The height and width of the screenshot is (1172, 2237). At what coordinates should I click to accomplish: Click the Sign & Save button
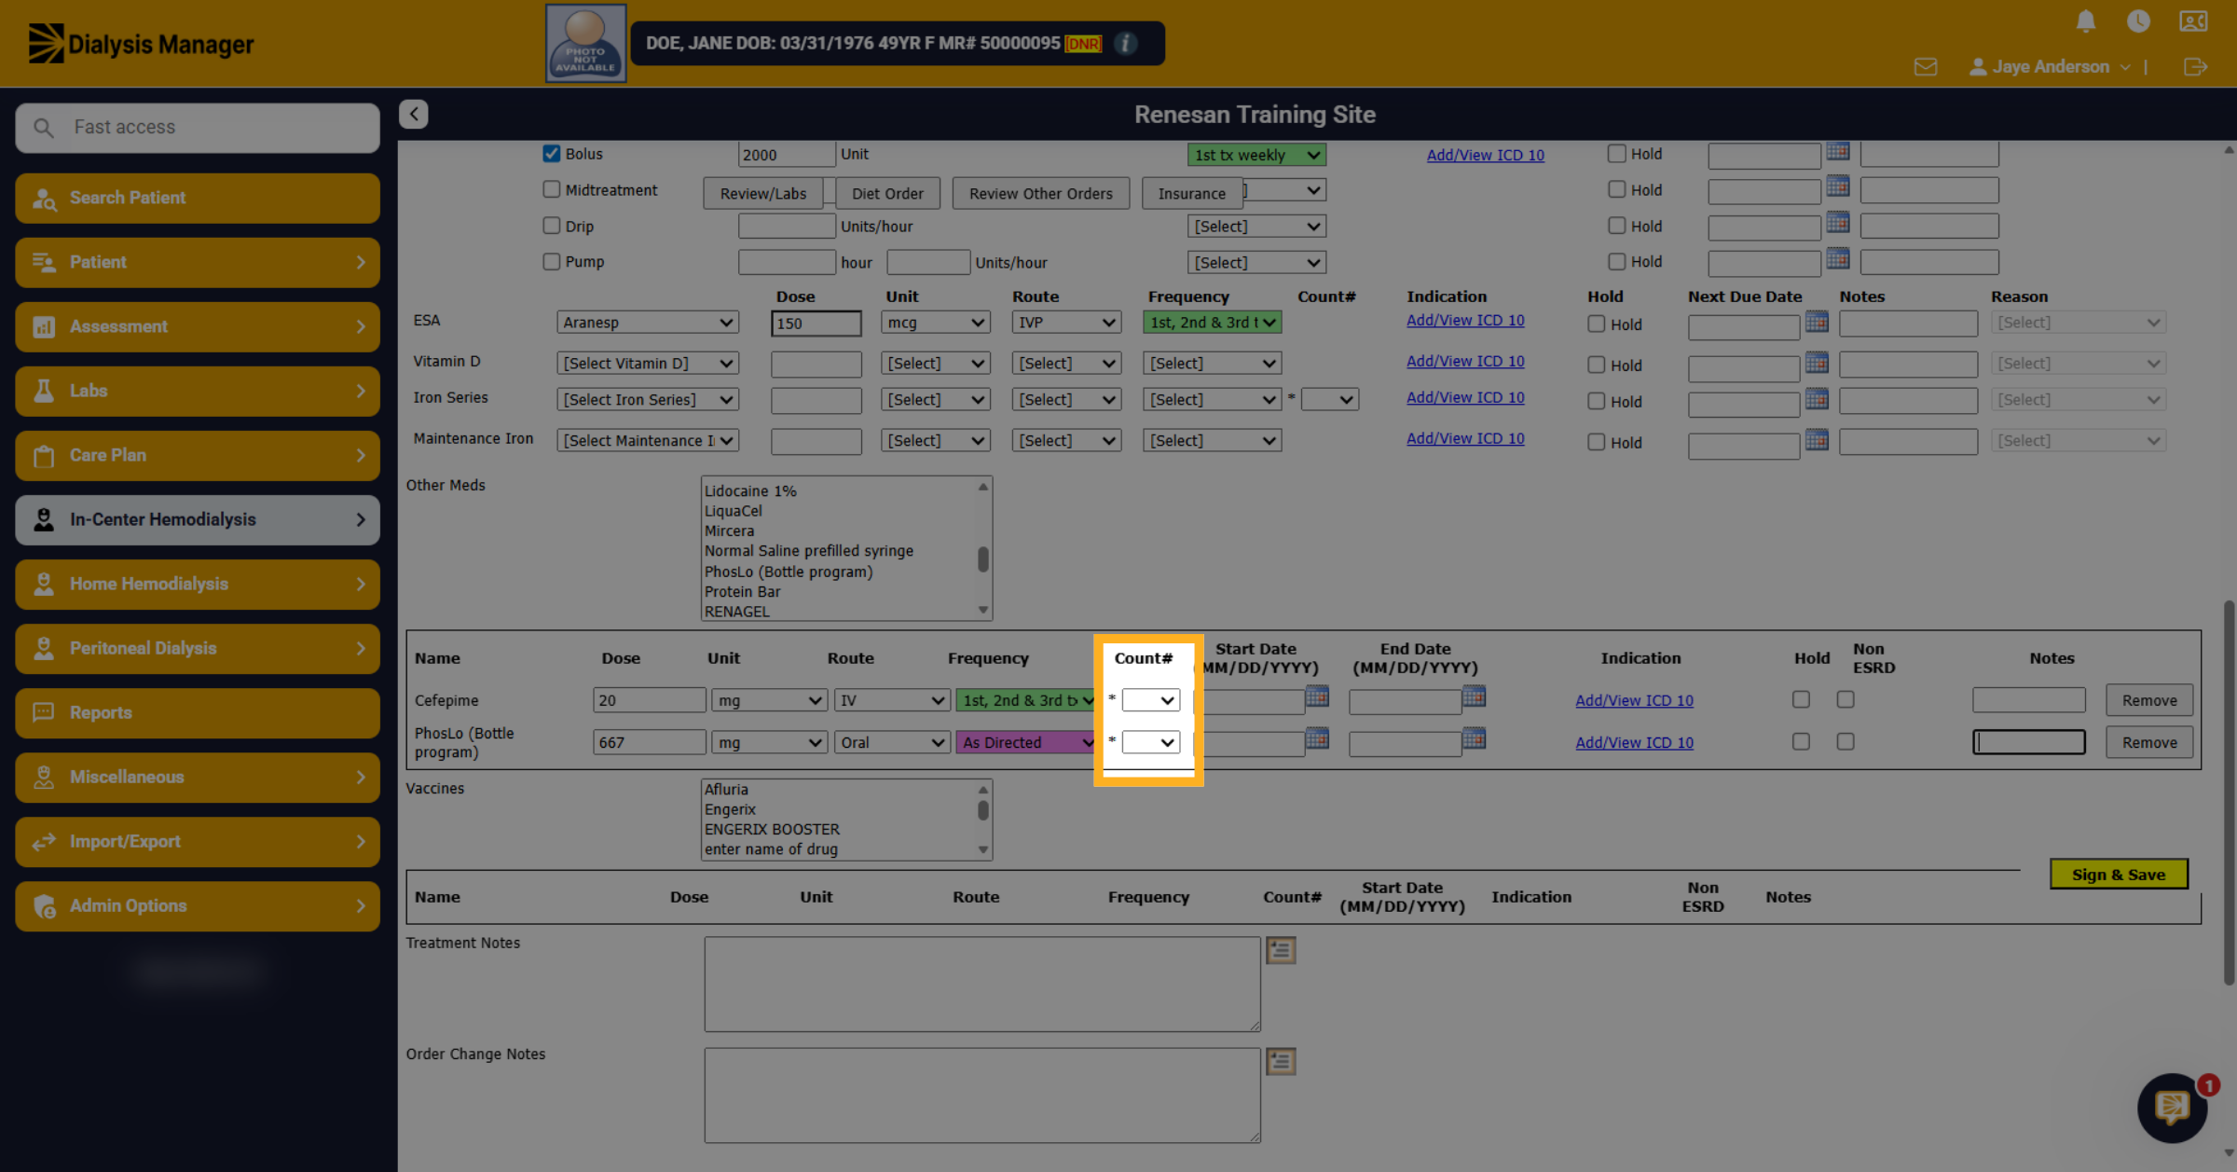tap(2119, 875)
